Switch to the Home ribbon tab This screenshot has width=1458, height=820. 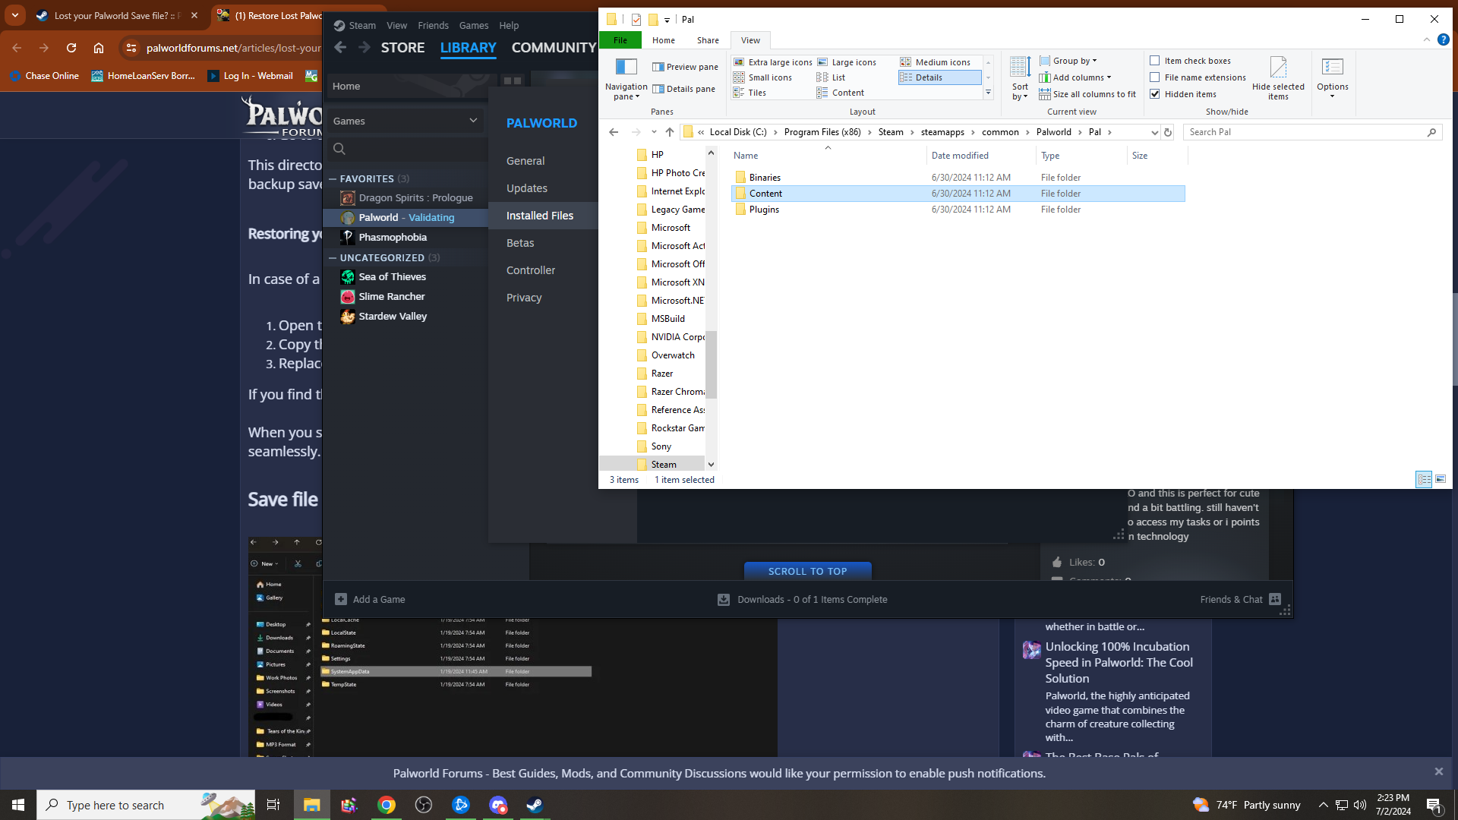[x=663, y=40]
